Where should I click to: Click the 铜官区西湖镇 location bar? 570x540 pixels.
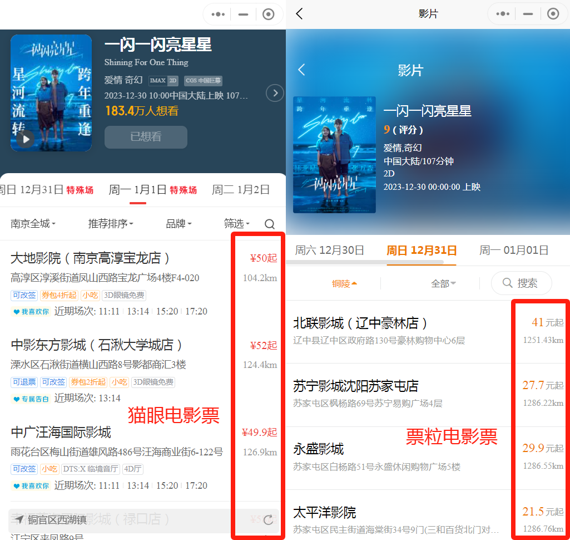pyautogui.click(x=143, y=521)
